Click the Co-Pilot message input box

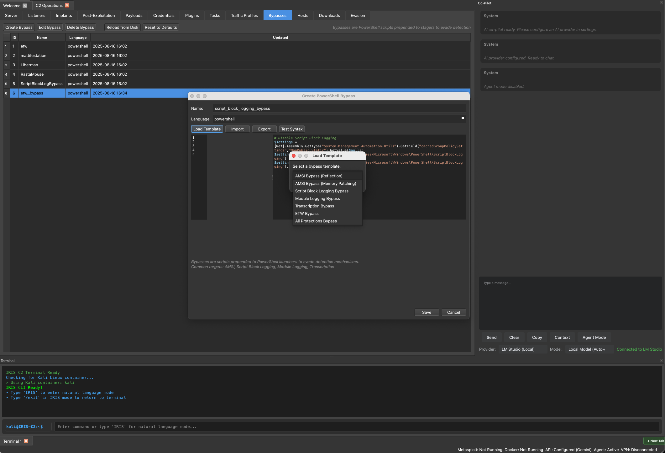coord(570,303)
